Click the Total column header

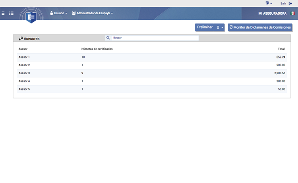tap(281, 49)
